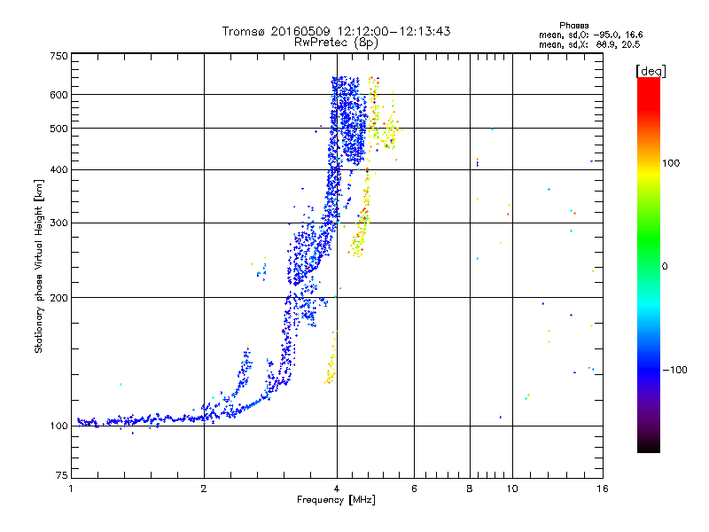Viewport: 709px width, 532px height.
Task: Select the 'mean, sd,X: 88.9, 20.5' line
Action: coord(589,44)
